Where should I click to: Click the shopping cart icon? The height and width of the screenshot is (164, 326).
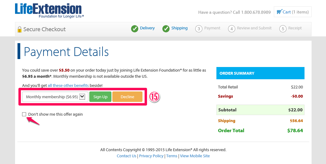point(279,12)
